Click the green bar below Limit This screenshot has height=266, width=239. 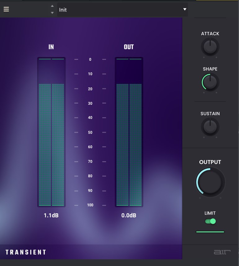tap(210, 232)
